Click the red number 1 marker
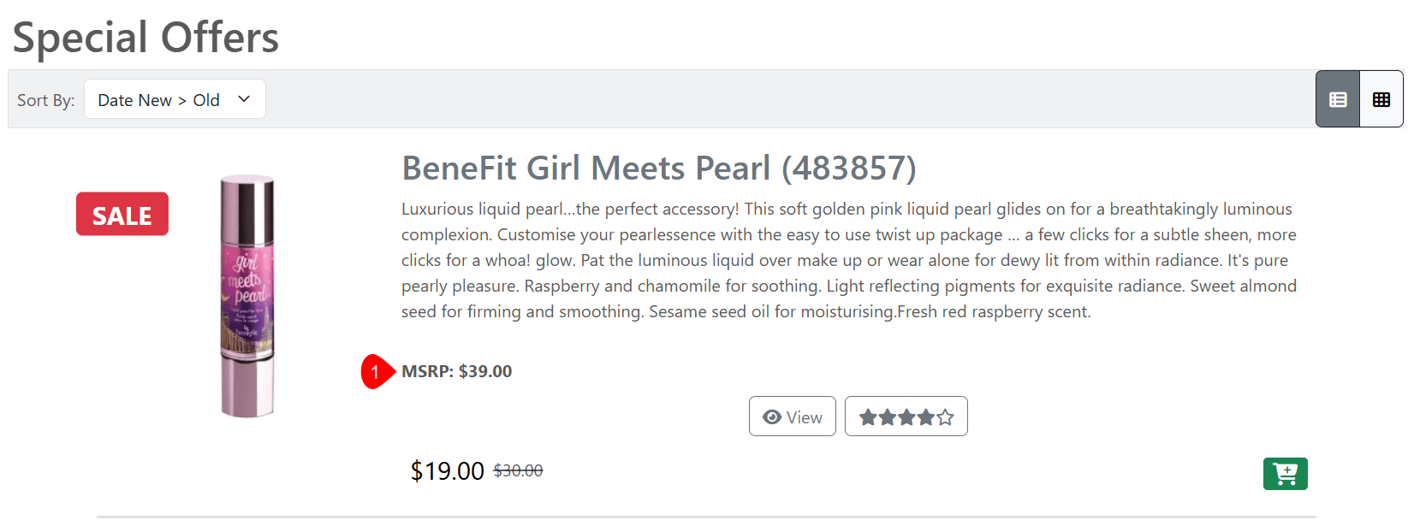This screenshot has width=1408, height=520. pyautogui.click(x=375, y=371)
